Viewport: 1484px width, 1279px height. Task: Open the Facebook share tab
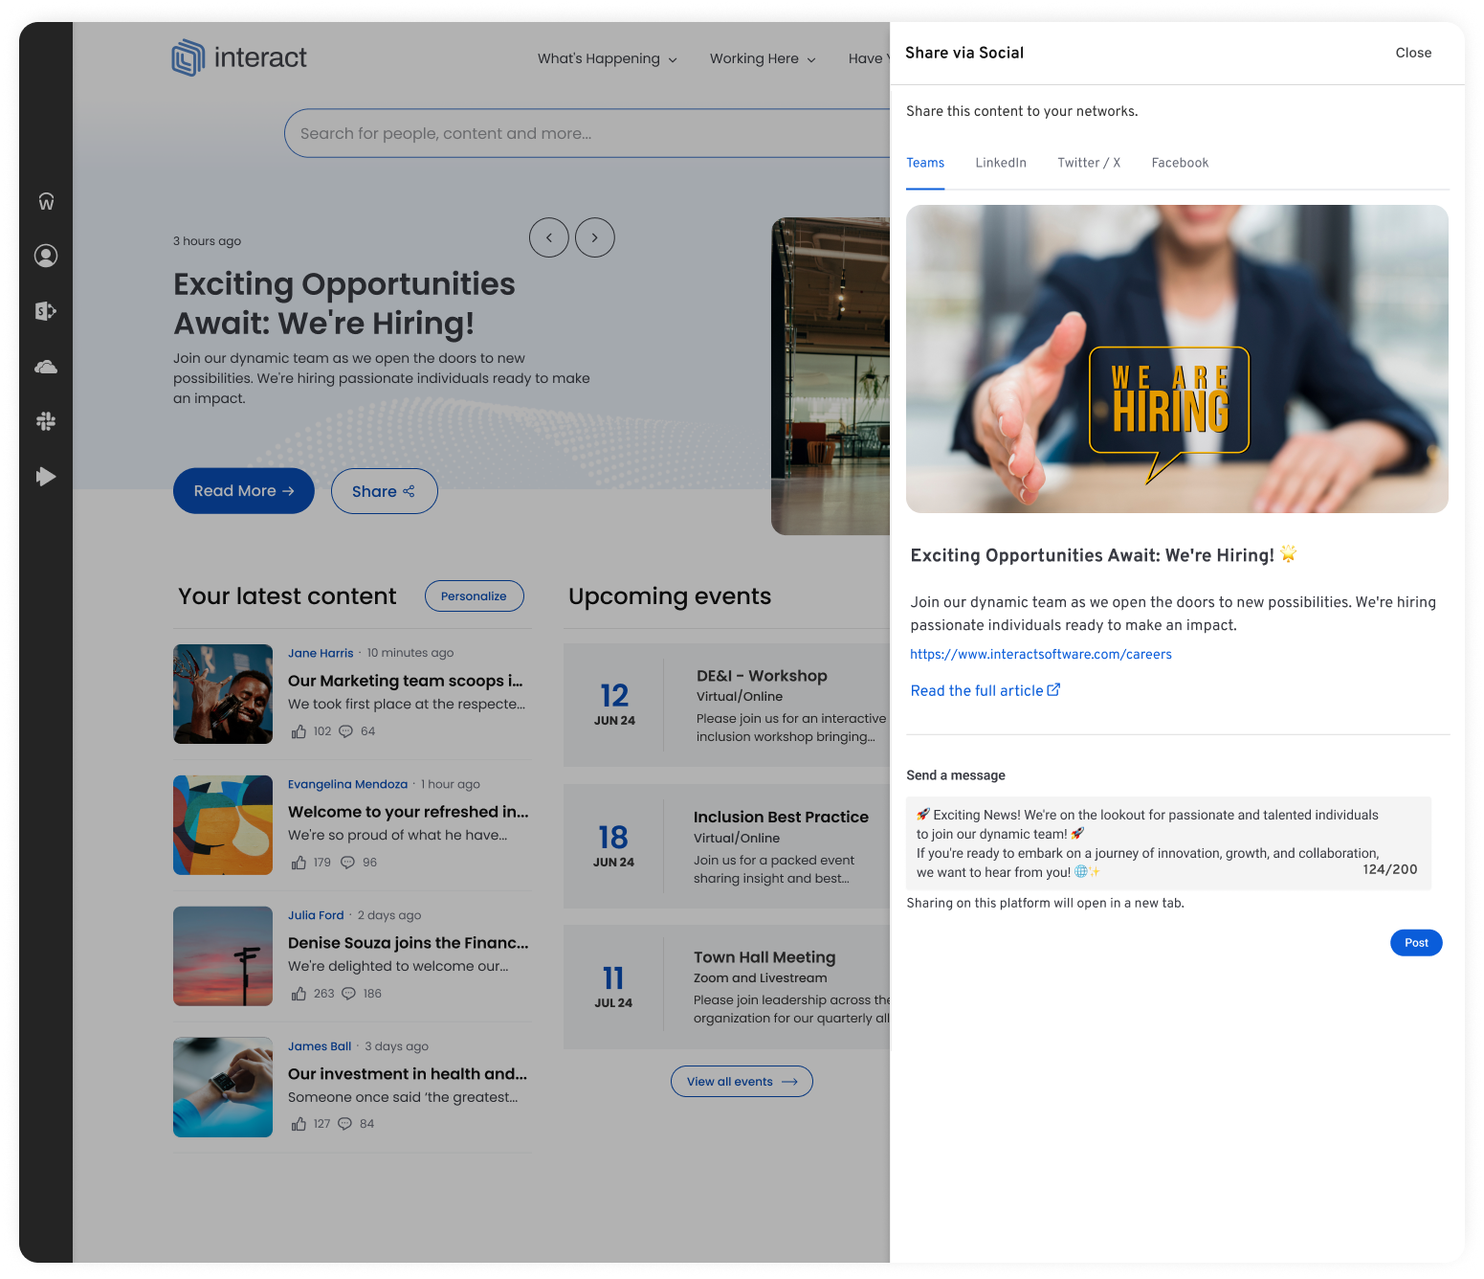(x=1180, y=163)
